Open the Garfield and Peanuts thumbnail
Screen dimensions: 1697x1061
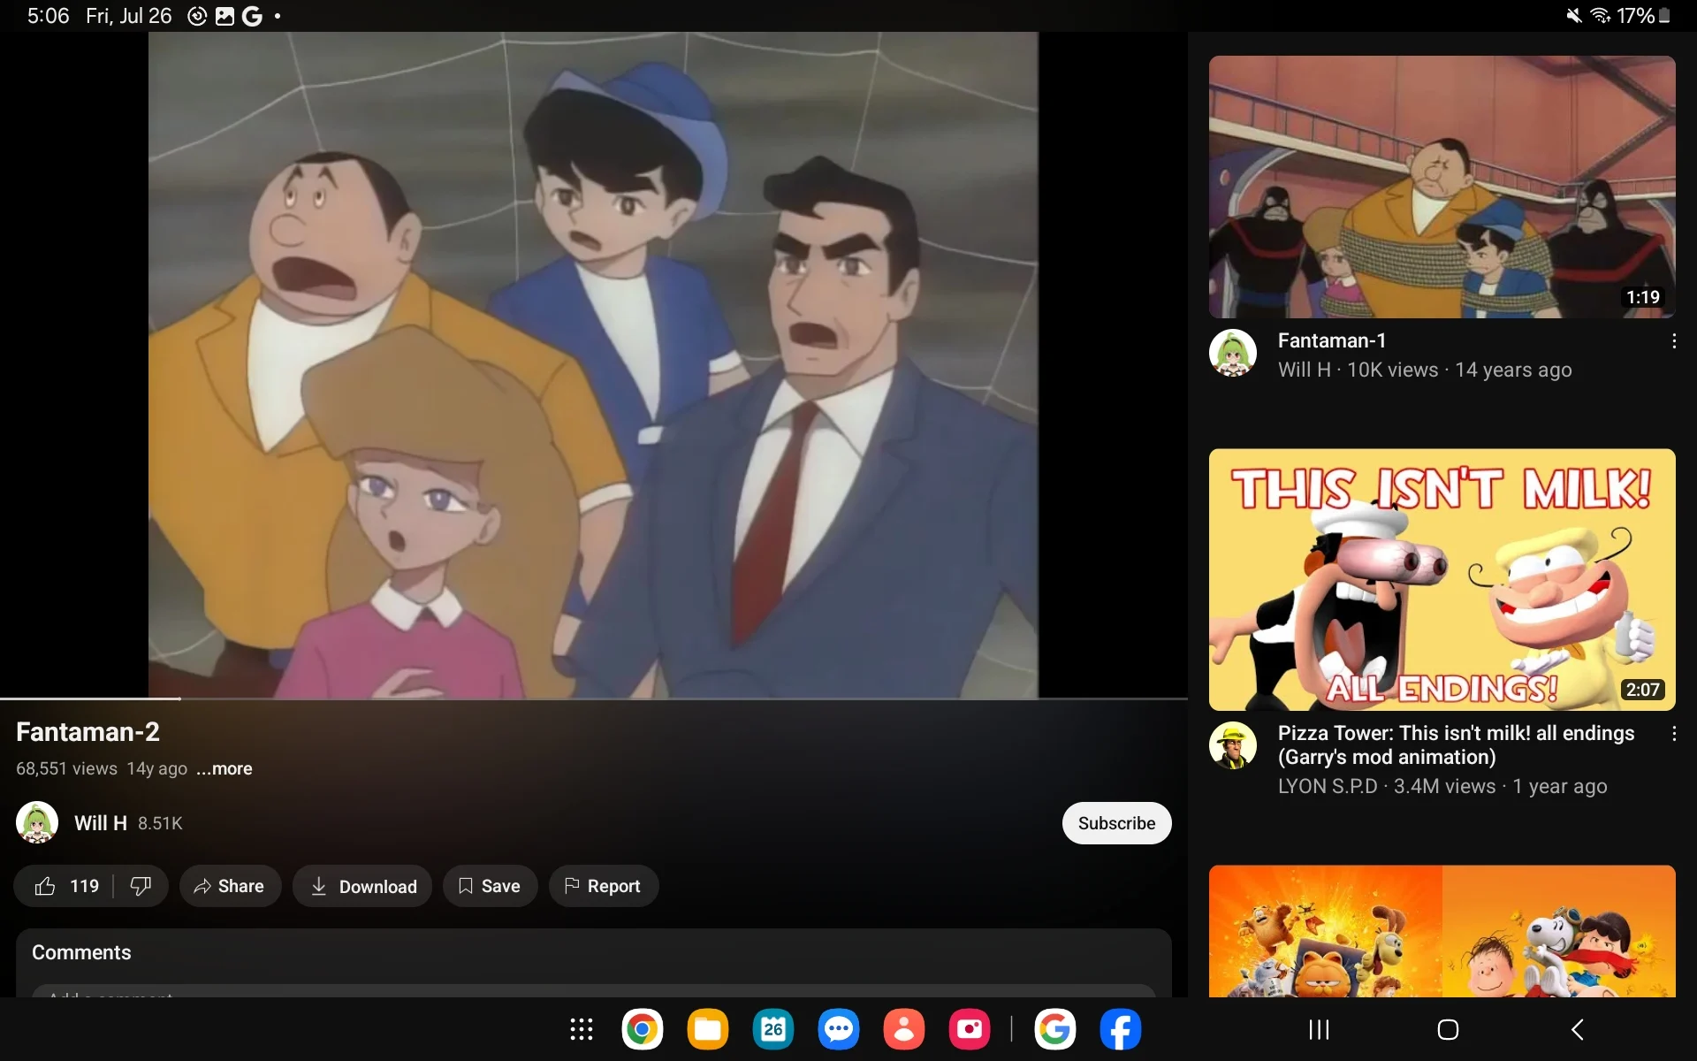pyautogui.click(x=1442, y=931)
